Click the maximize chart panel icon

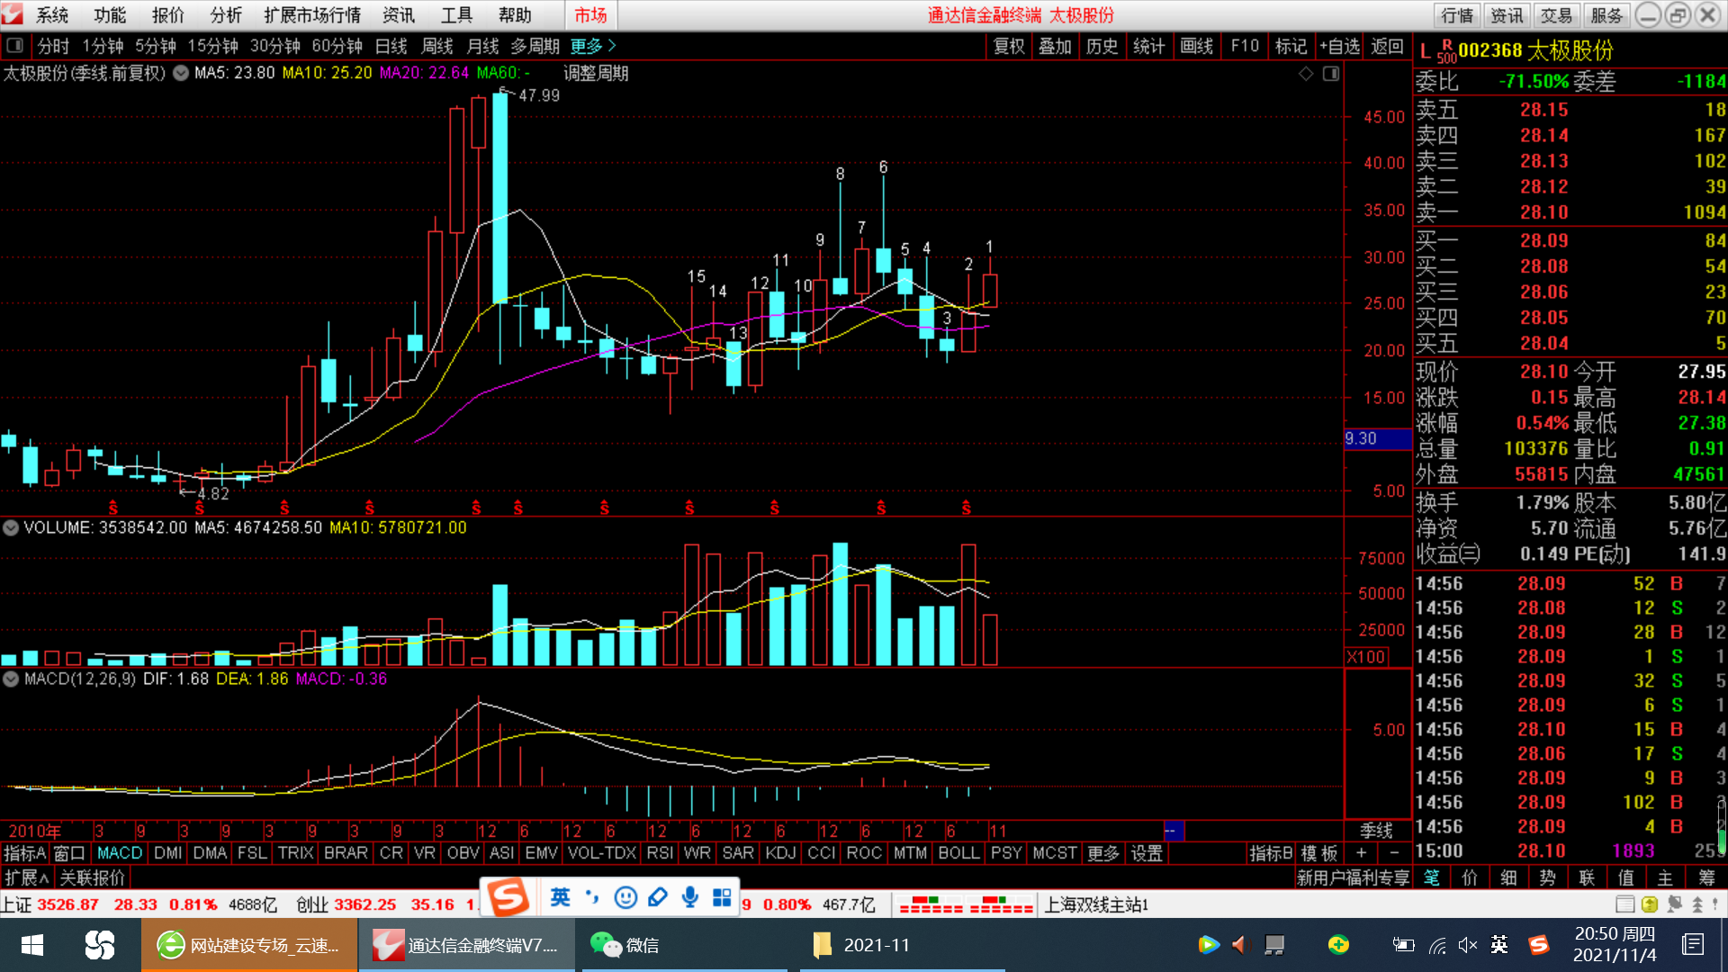click(x=1331, y=74)
